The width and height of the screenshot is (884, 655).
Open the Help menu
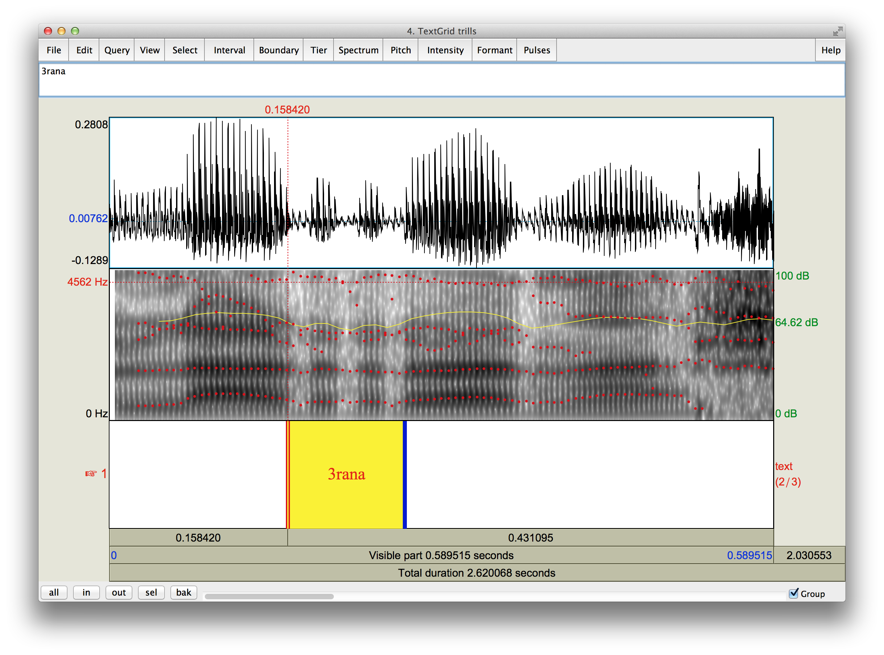[830, 50]
